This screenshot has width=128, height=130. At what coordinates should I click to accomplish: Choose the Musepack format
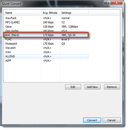[x=46, y=44]
